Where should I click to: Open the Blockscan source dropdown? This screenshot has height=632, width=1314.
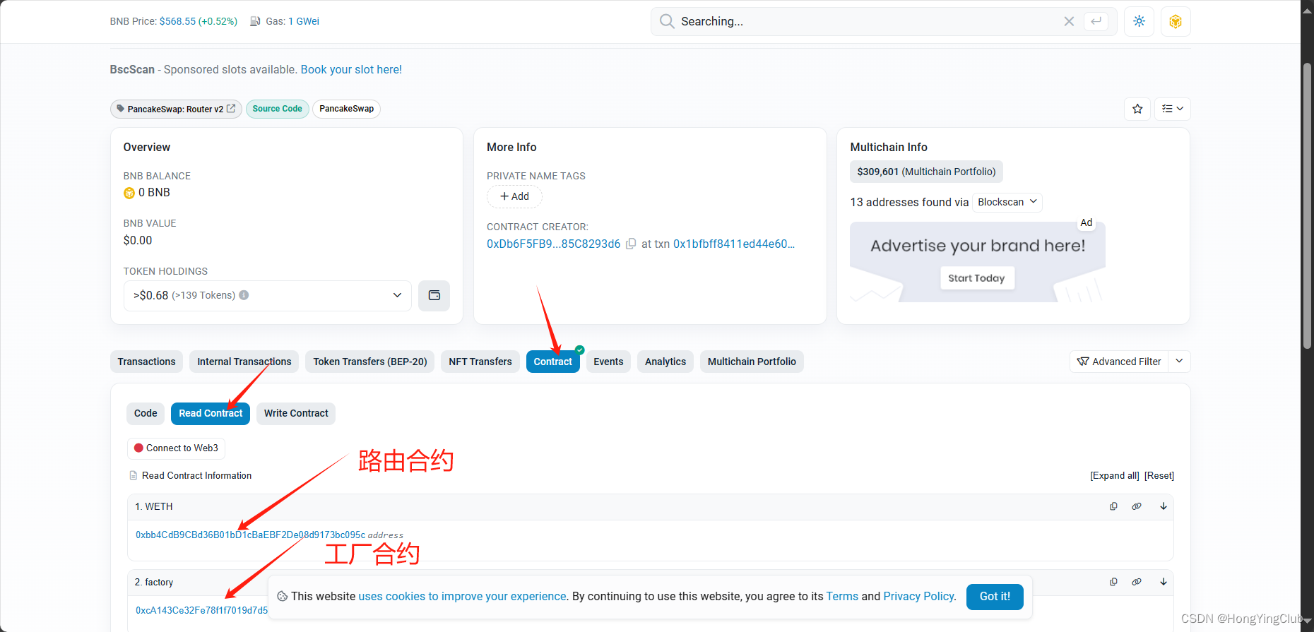point(1007,202)
